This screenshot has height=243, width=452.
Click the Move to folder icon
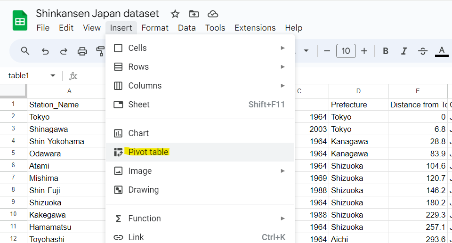click(x=194, y=14)
